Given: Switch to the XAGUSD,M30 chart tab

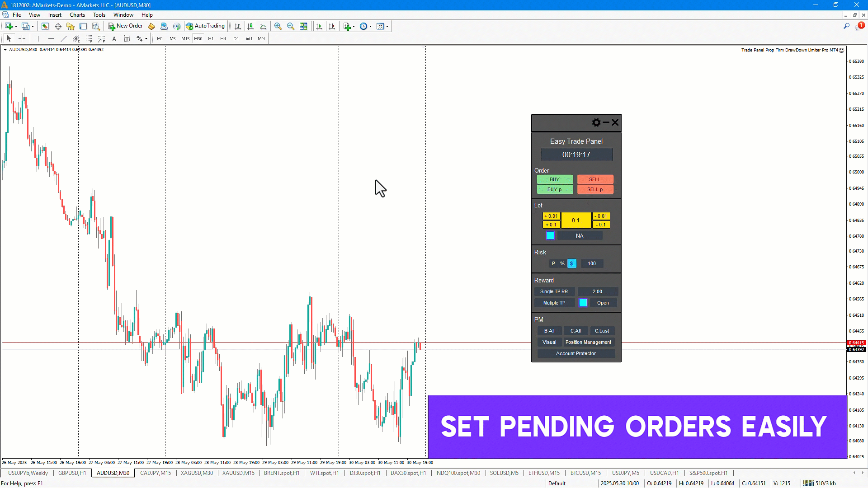Looking at the screenshot, I should 197,473.
